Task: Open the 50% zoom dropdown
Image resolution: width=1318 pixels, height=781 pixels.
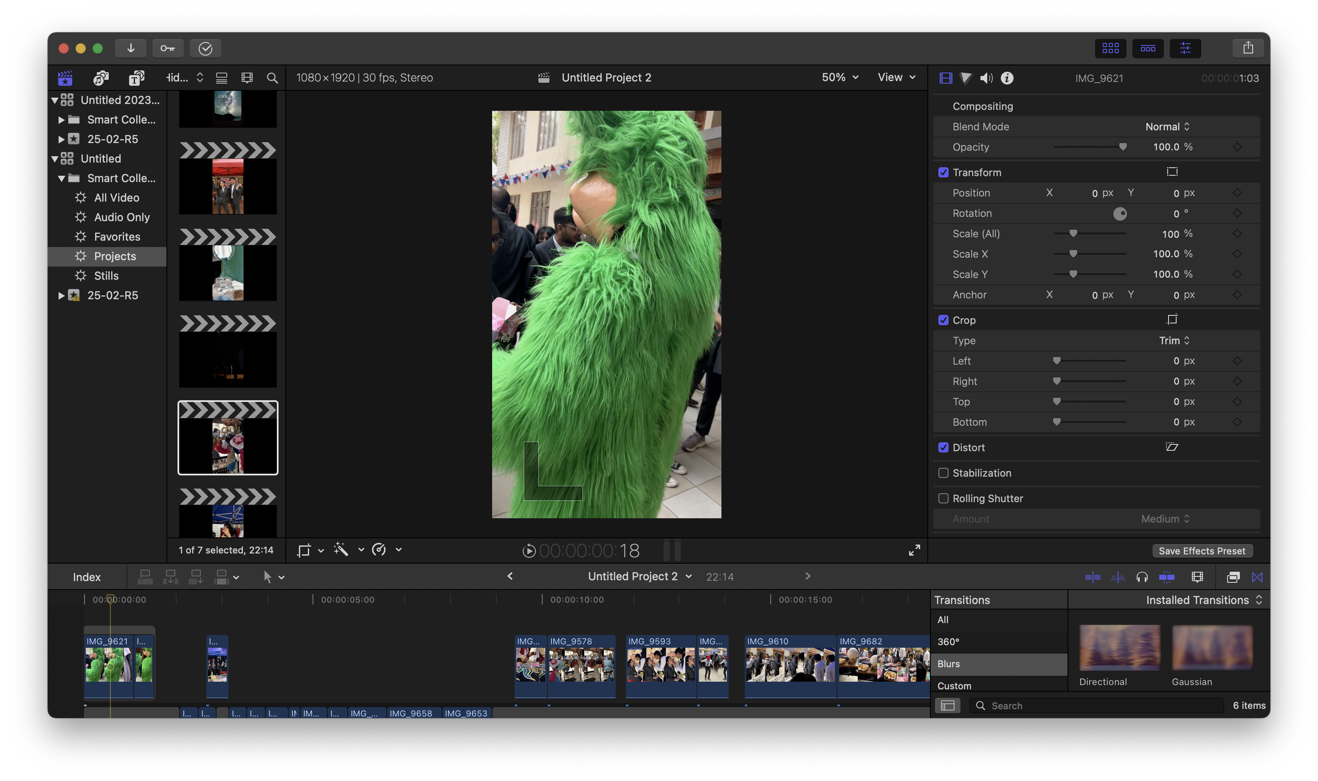Action: [840, 77]
